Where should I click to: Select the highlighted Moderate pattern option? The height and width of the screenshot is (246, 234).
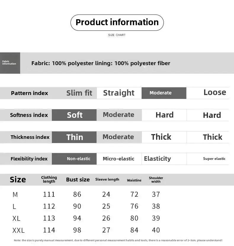pos(164,93)
